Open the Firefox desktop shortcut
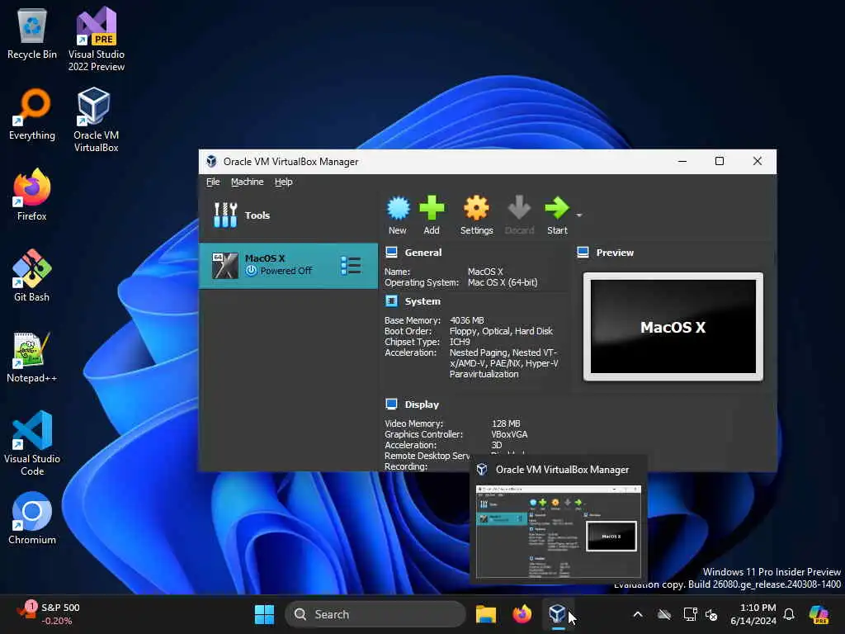The height and width of the screenshot is (634, 845). pyautogui.click(x=32, y=195)
